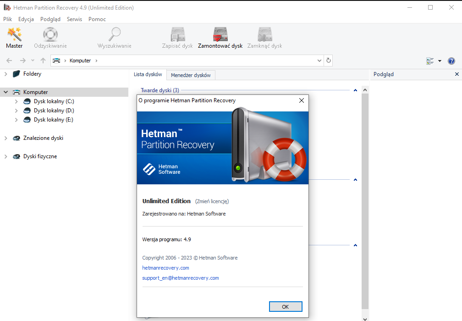462x321 pixels.
Task: Click the computer icon in address bar
Action: click(x=56, y=61)
